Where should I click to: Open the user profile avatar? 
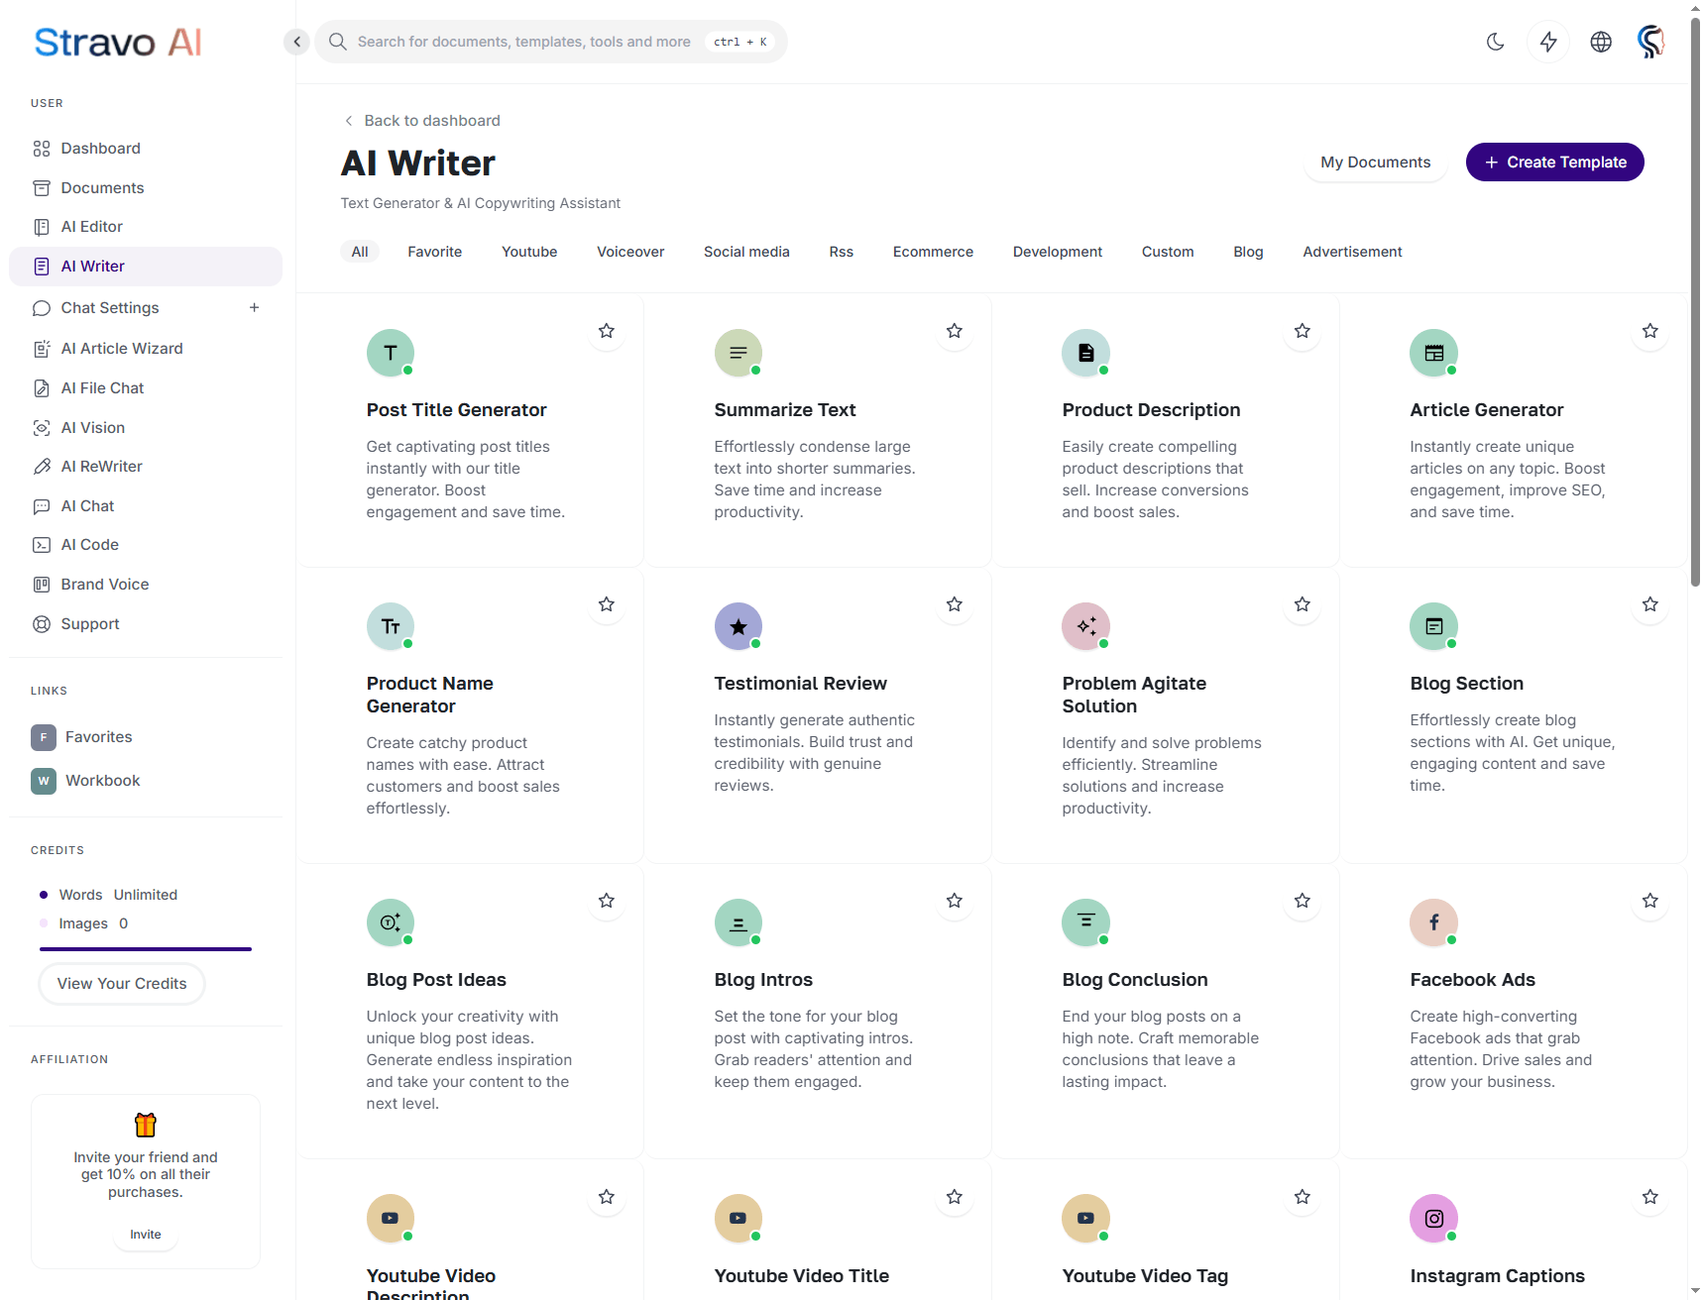[x=1650, y=42]
